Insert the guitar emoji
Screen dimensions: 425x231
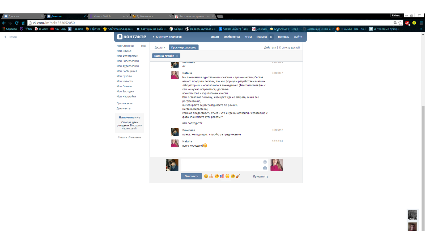(238, 176)
